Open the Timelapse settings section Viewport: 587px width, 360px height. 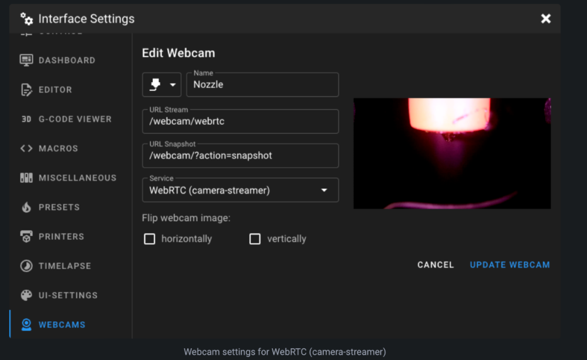[26, 265]
